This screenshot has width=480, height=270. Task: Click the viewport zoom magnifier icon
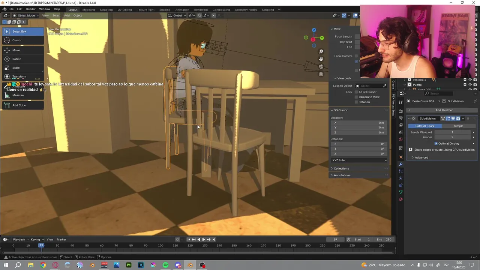pos(321,51)
